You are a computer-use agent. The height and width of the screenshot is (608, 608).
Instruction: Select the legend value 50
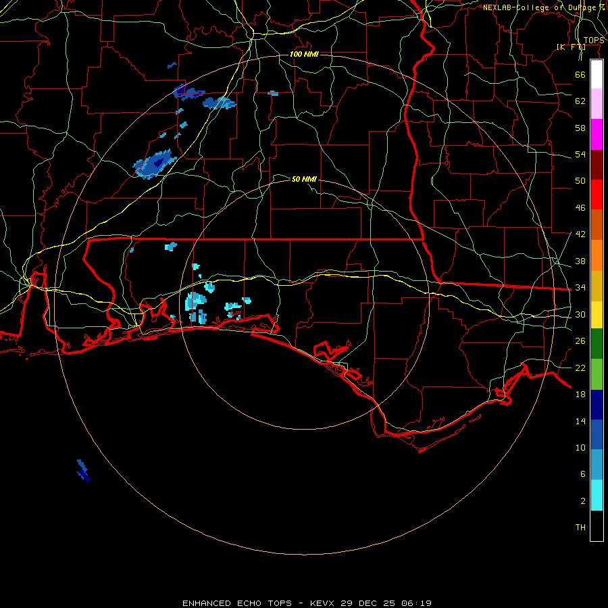580,180
